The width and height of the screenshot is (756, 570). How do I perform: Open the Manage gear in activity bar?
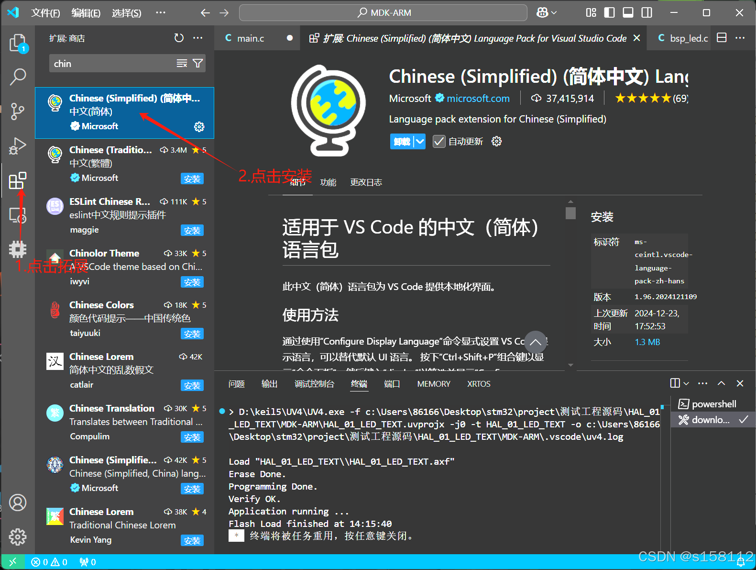click(x=18, y=537)
